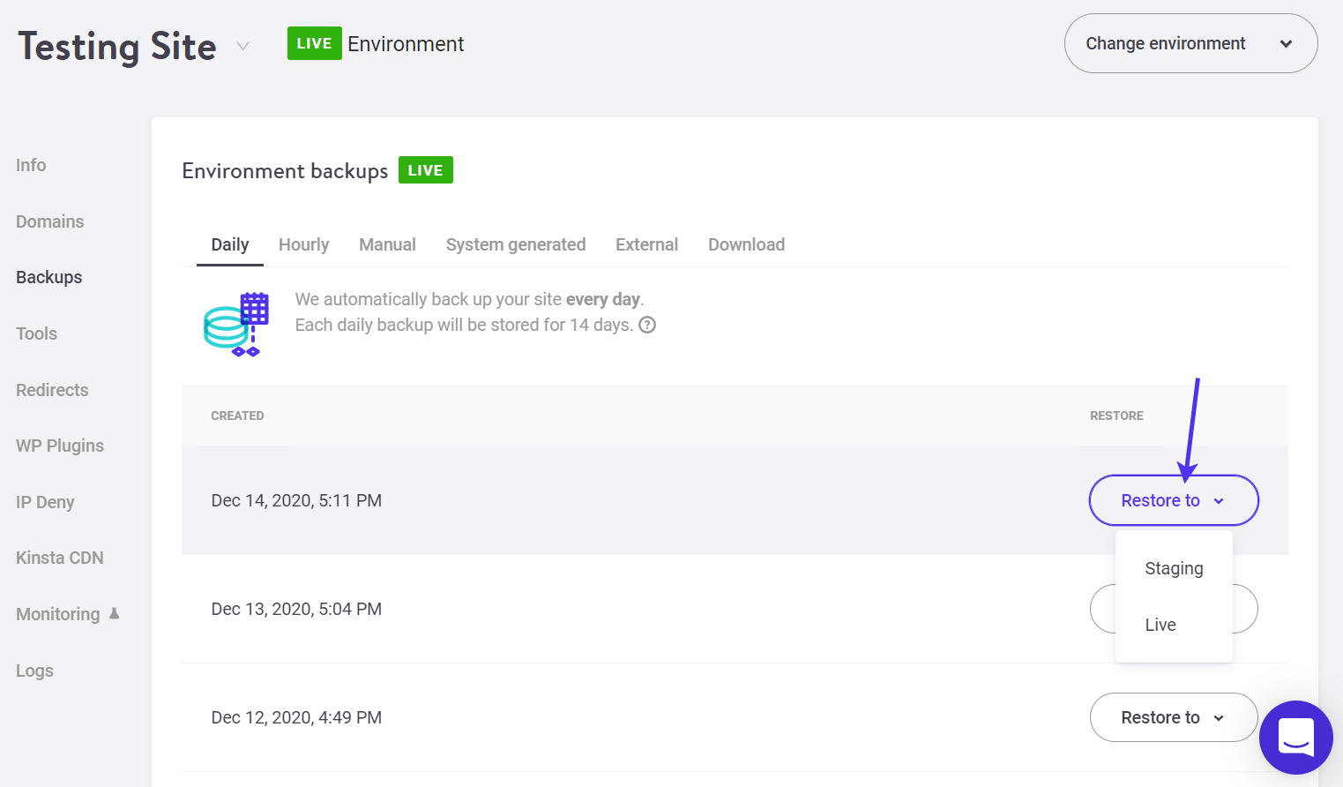Go to Kinsta CDN settings
This screenshot has height=787, width=1343.
point(59,557)
